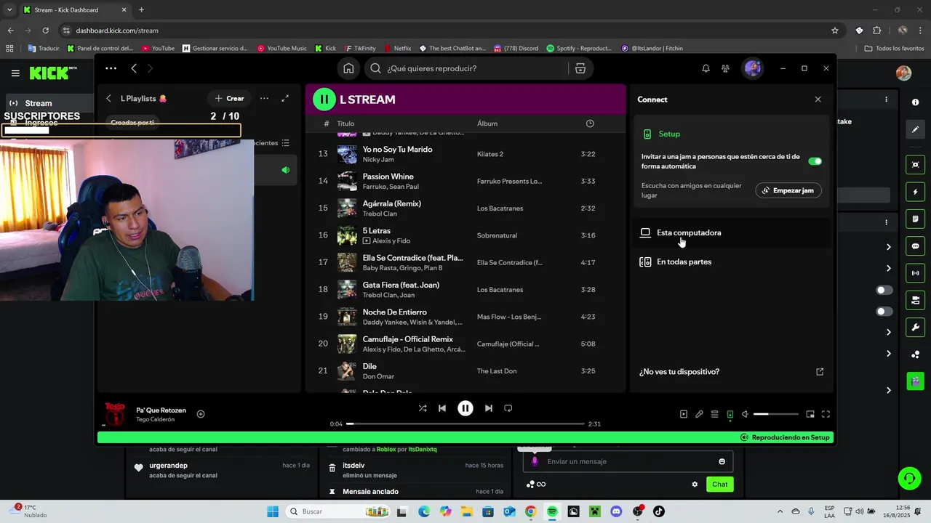Open Spotify notifications bell
The height and width of the screenshot is (523, 931).
tap(706, 68)
